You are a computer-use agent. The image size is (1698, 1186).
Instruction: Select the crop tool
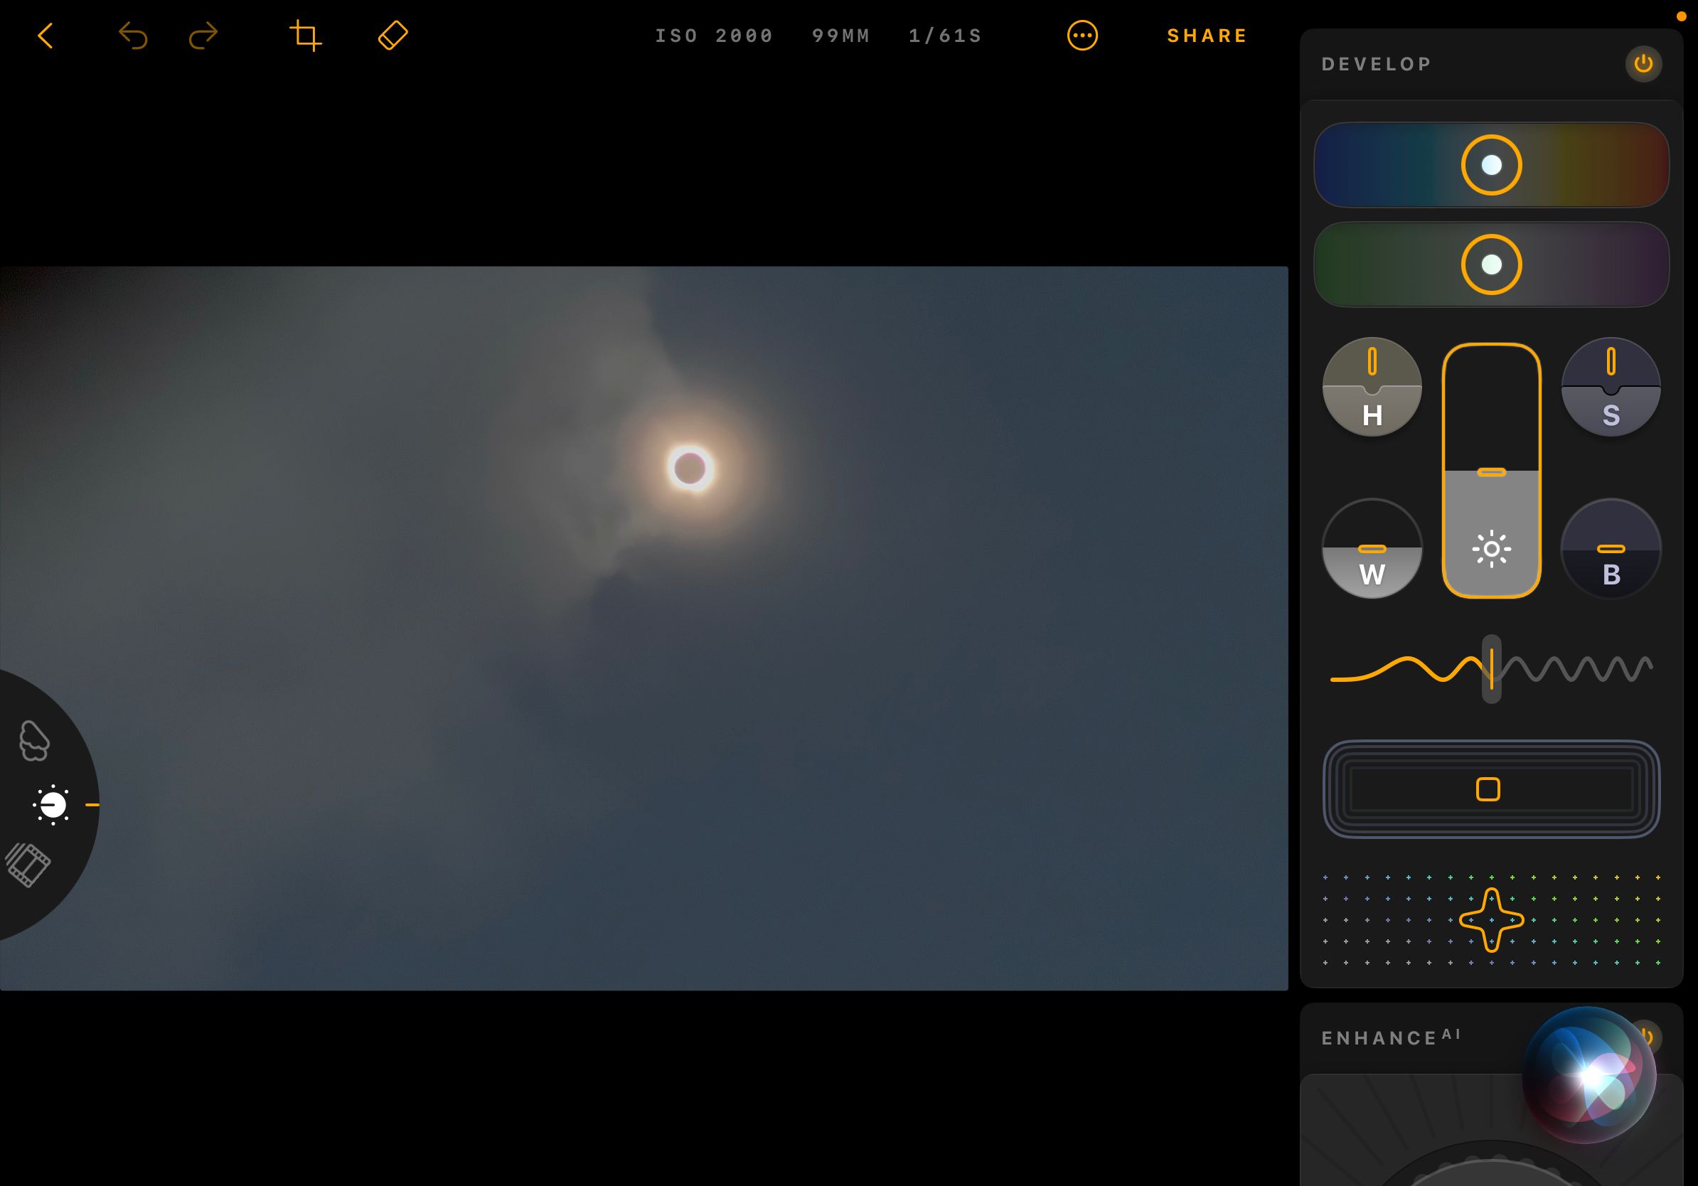(305, 36)
